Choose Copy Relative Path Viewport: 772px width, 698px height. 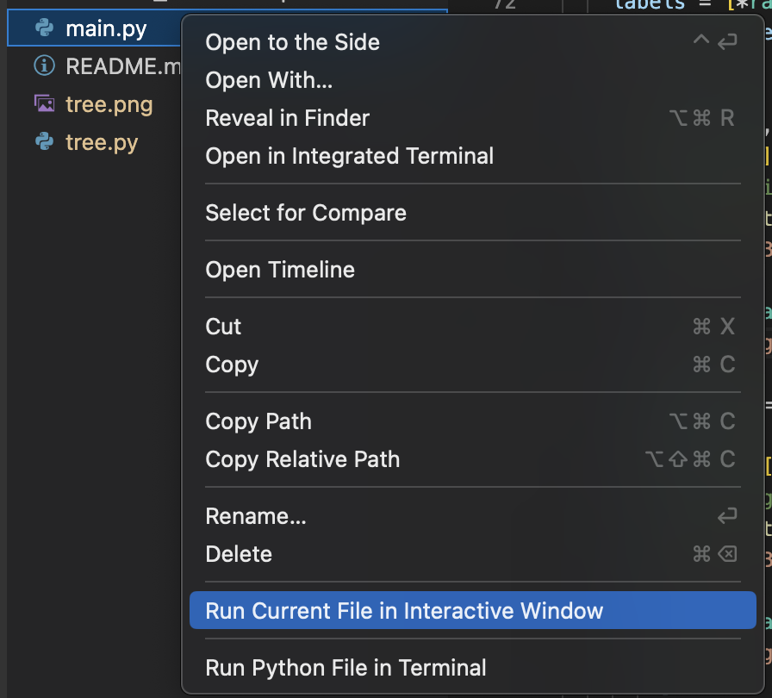(x=473, y=459)
